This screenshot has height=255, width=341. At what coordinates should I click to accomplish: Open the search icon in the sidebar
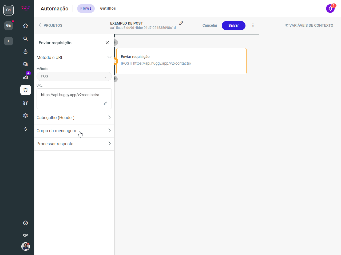pos(25,39)
